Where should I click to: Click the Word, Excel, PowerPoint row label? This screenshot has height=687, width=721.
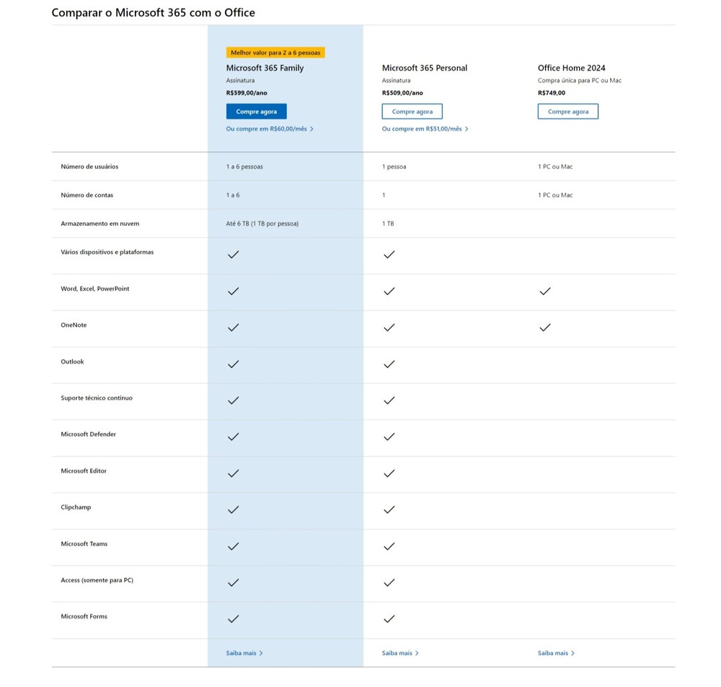coord(95,289)
